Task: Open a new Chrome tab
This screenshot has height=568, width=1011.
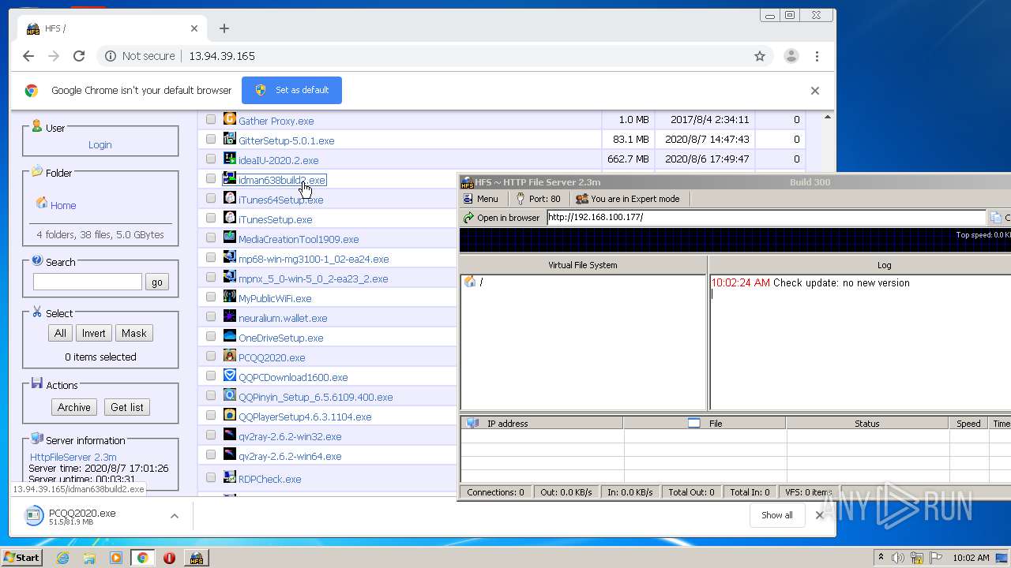Action: [x=224, y=28]
